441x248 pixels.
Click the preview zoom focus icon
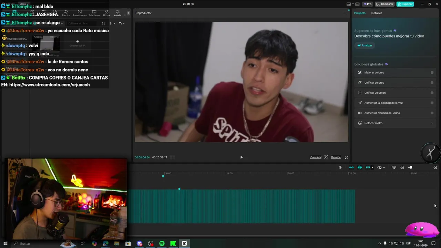(326, 157)
